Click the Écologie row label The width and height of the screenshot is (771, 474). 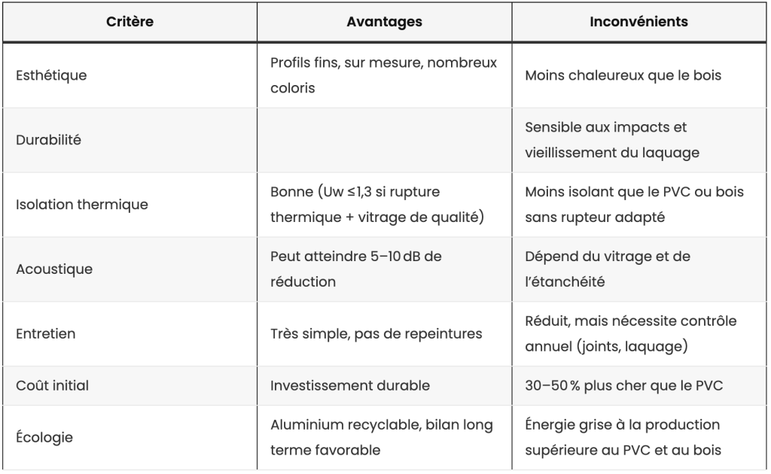44,437
